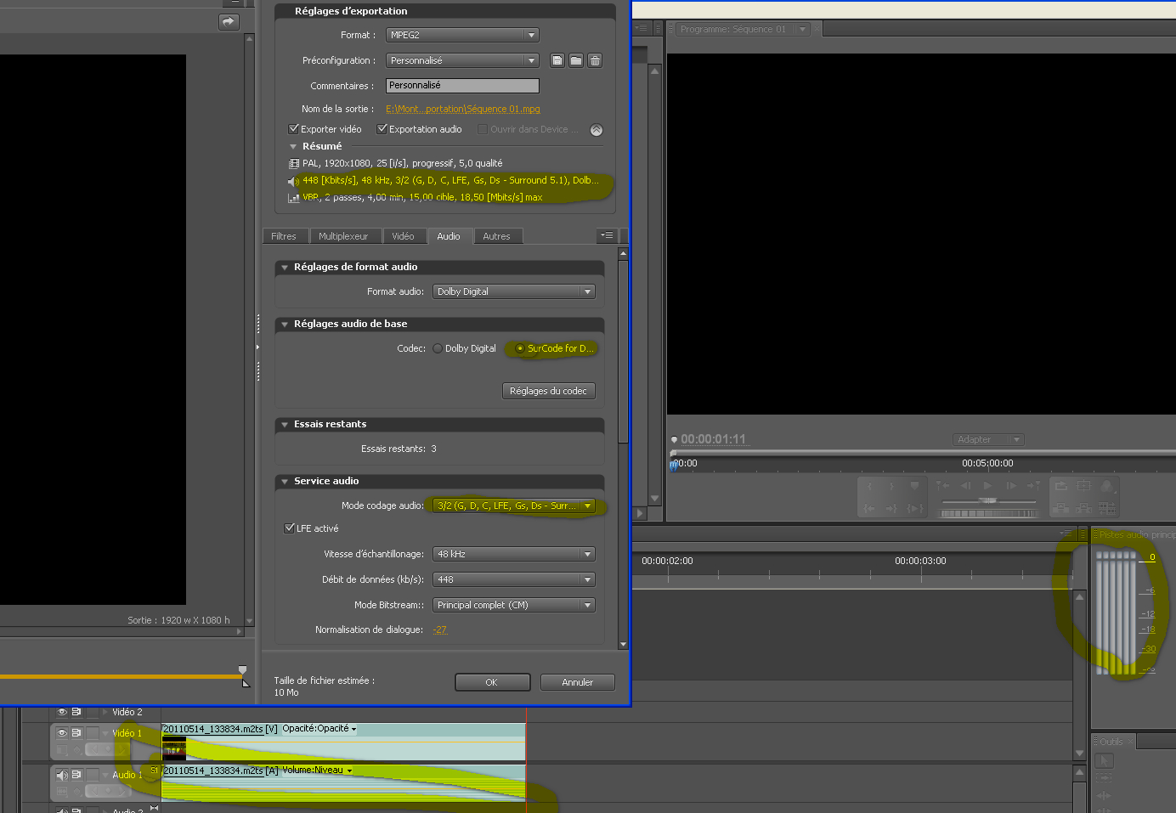Click go to previous marker icon in Programme monitor

[x=942, y=486]
